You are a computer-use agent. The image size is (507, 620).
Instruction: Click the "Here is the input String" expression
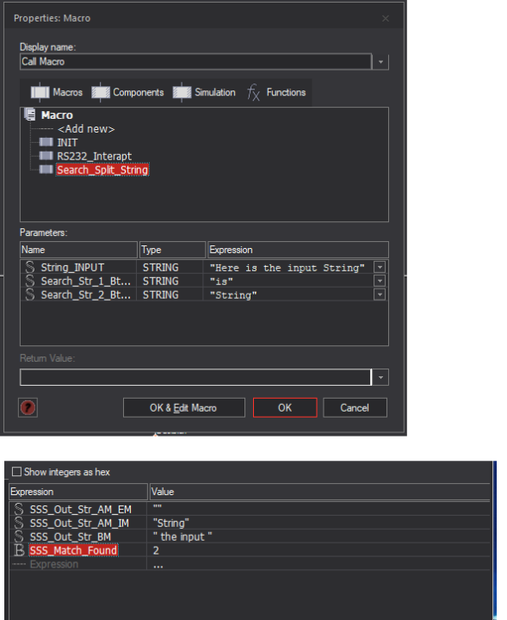[288, 268]
